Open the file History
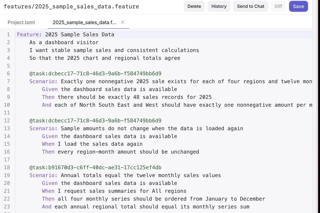 [x=219, y=6]
